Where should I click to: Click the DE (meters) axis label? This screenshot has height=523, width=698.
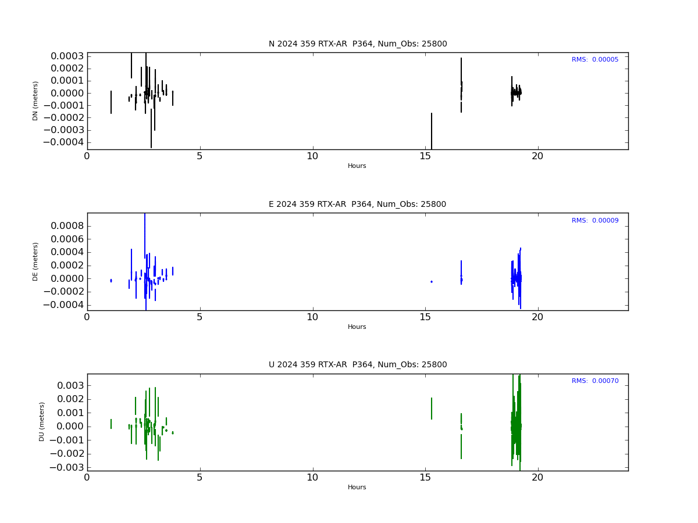(x=35, y=261)
